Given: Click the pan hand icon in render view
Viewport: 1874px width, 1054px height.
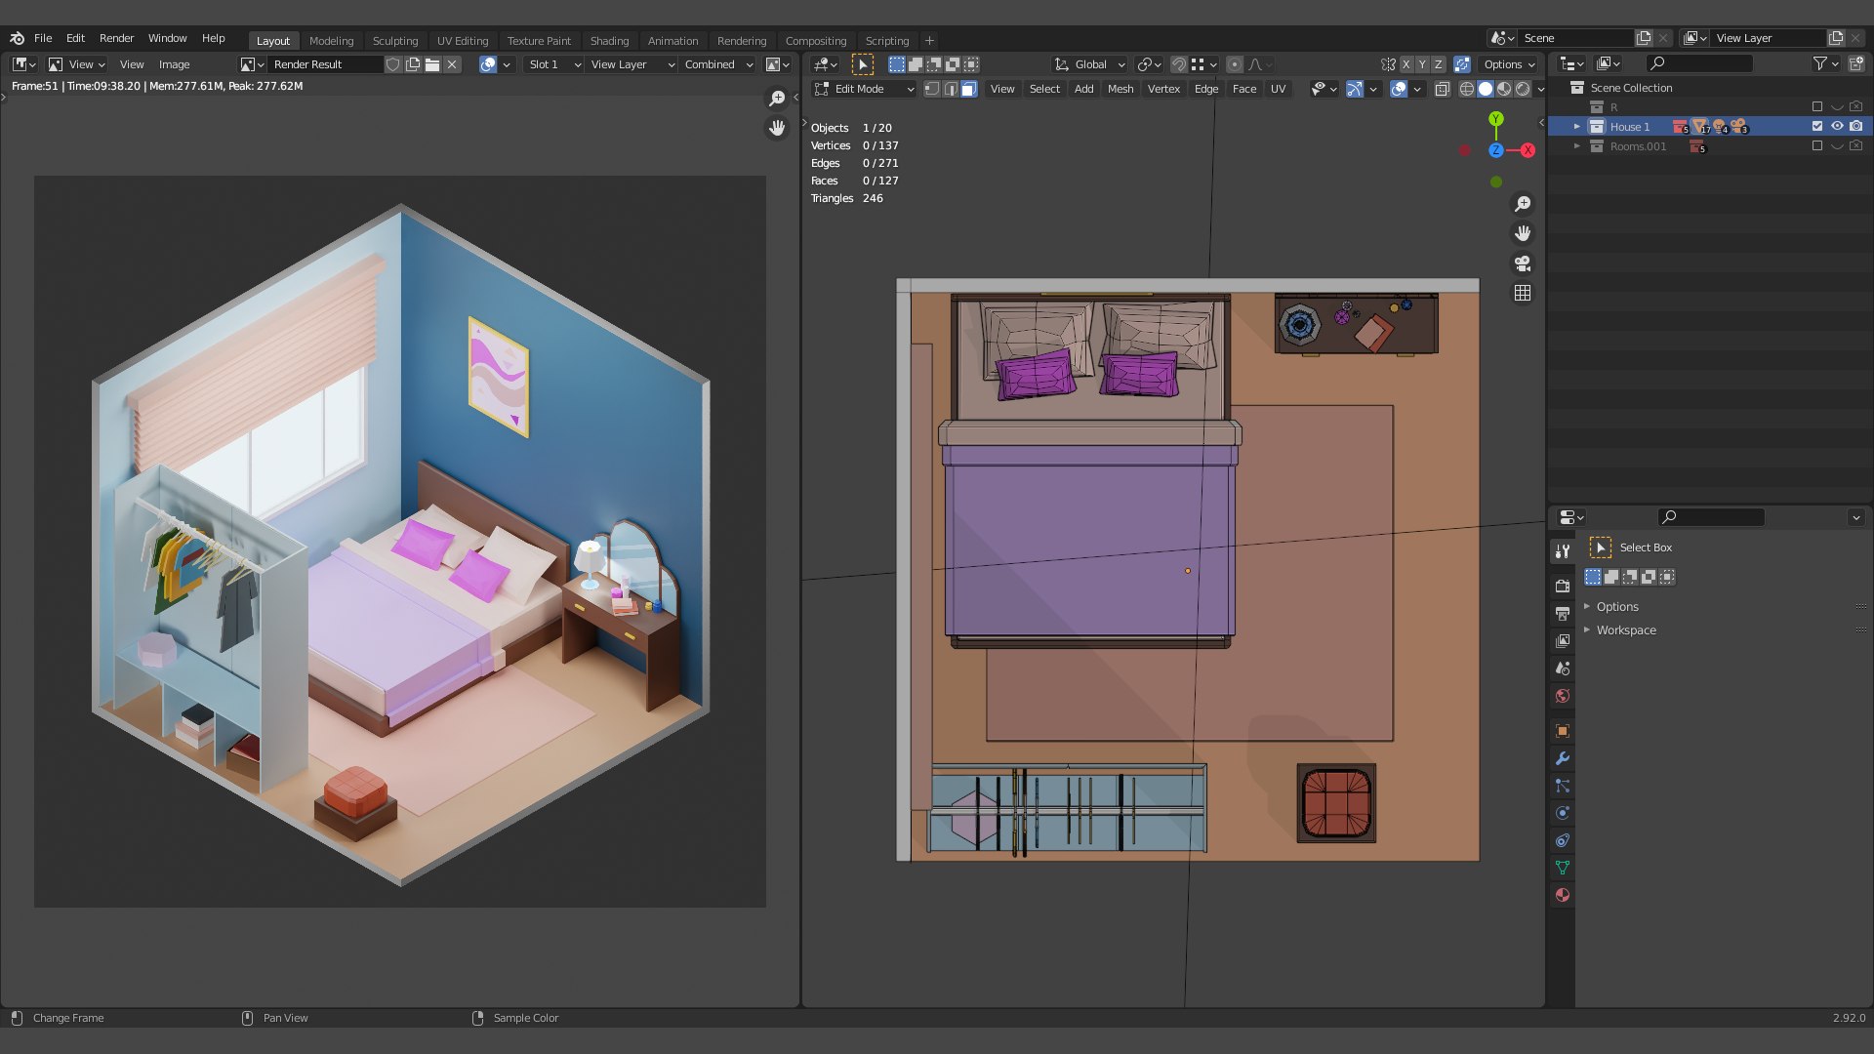Looking at the screenshot, I should [x=777, y=128].
